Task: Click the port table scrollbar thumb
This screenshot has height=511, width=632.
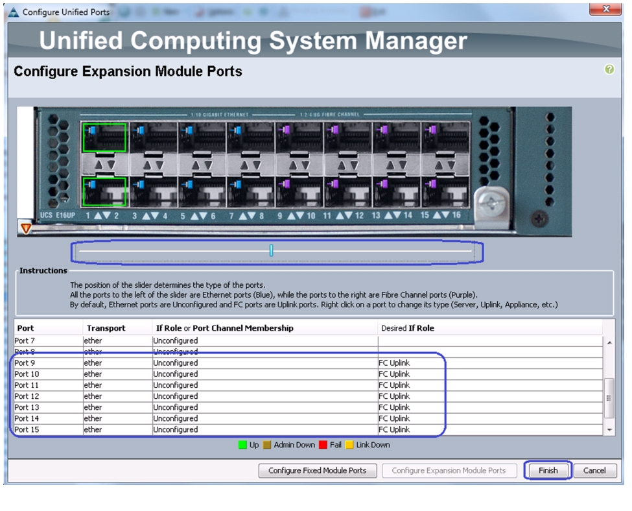Action: [x=609, y=398]
